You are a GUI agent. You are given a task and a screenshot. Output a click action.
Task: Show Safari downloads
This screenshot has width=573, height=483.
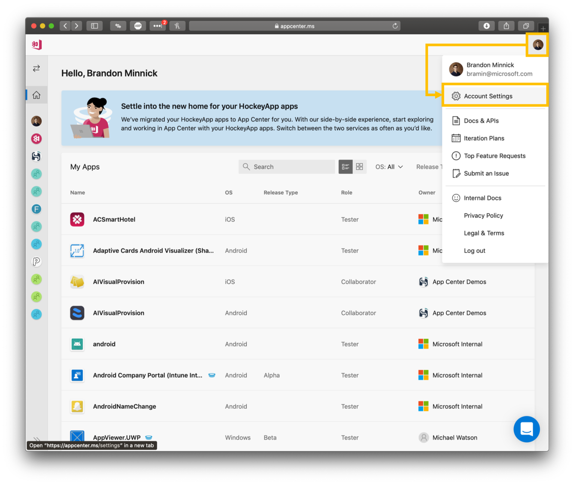click(487, 26)
